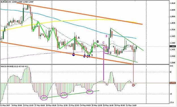Select the 1.3535 price axis label
This screenshot has width=177, height=107.
173,23
